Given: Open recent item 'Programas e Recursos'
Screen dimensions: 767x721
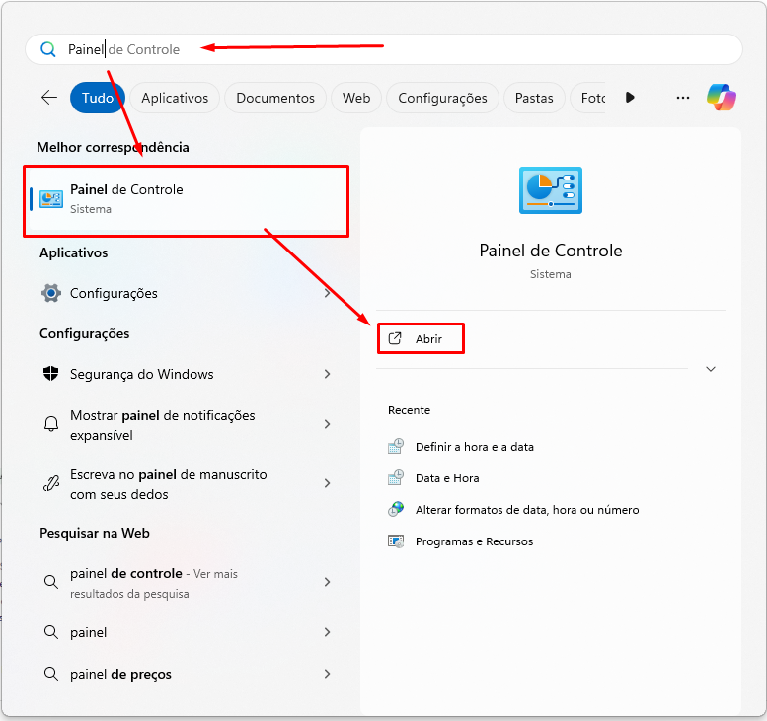Looking at the screenshot, I should click(x=474, y=541).
